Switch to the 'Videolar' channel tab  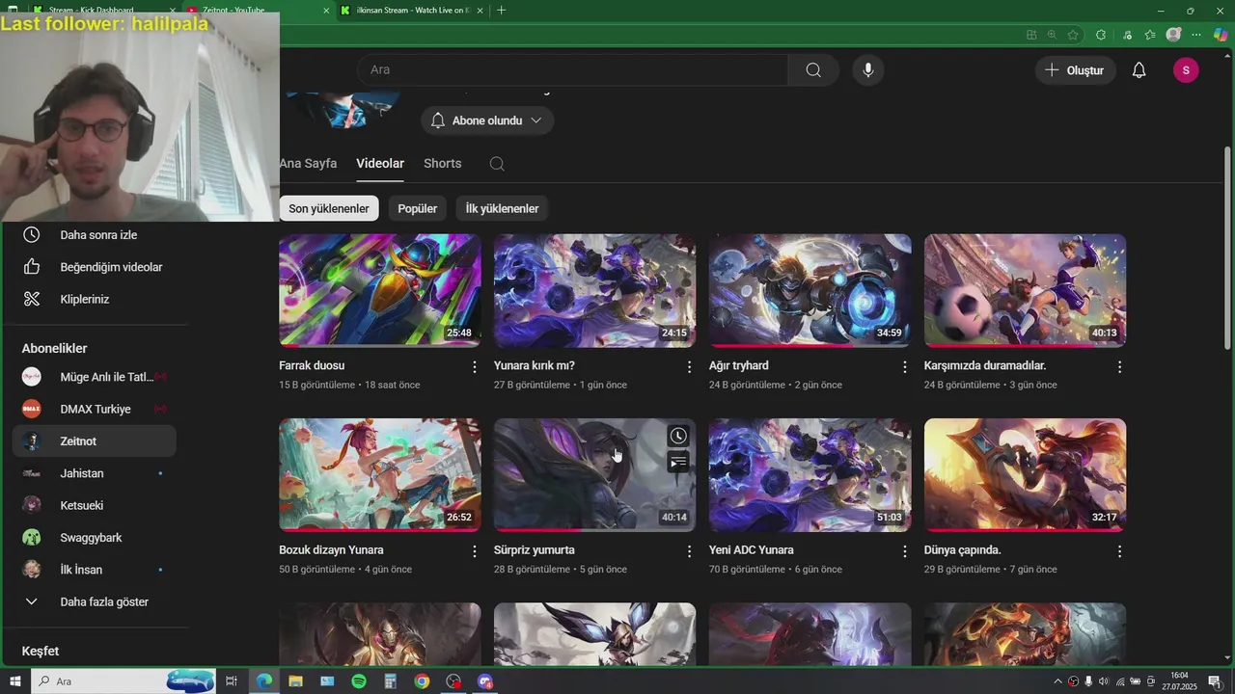click(380, 164)
